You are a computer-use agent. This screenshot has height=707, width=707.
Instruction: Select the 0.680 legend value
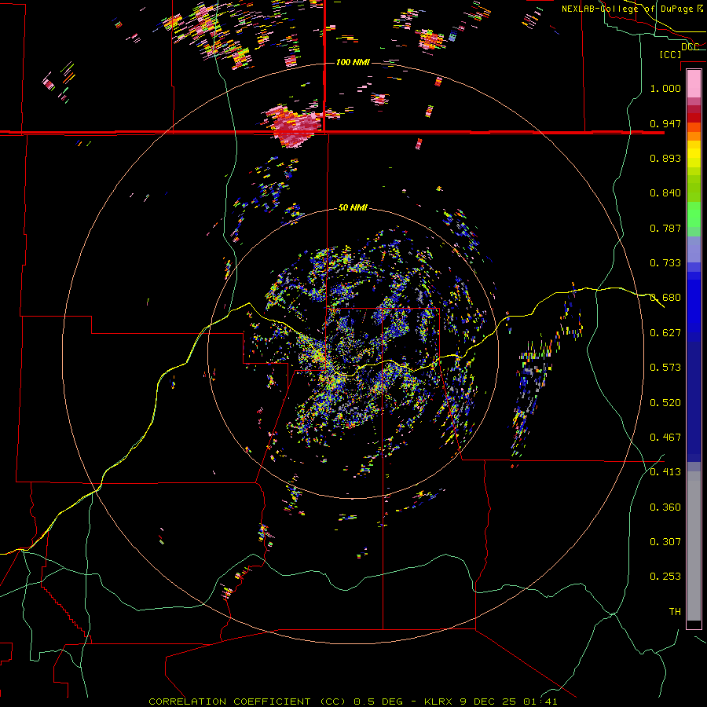tap(665, 298)
